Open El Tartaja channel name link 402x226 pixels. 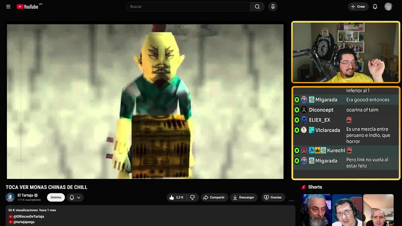25,195
